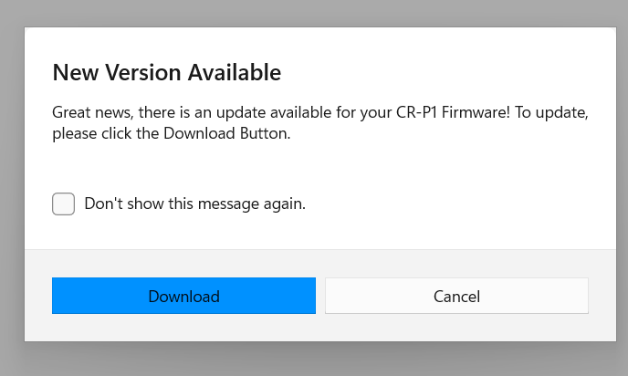The image size is (628, 376).
Task: Close the prompt using the Cancel button
Action: click(456, 297)
